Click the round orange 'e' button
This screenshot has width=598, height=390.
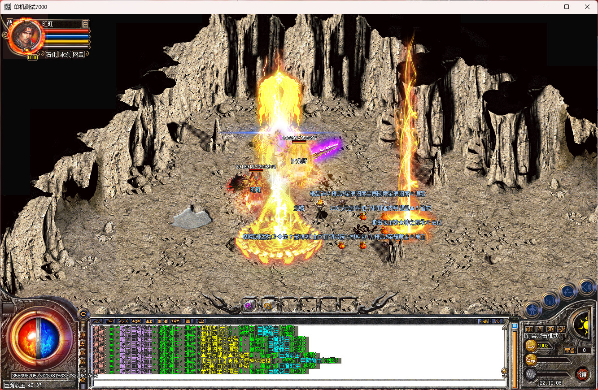point(83,314)
